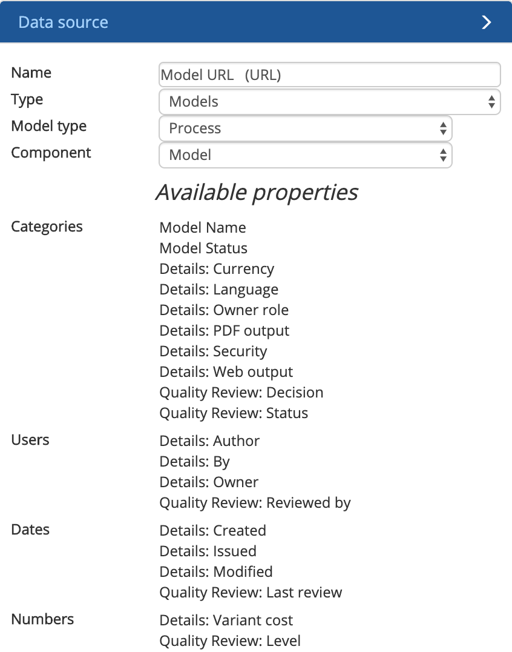Select the Details: Security property

point(213,351)
